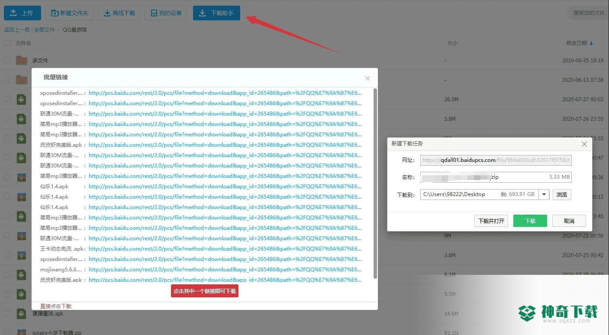Open 离线下载 offline download

[x=119, y=13]
